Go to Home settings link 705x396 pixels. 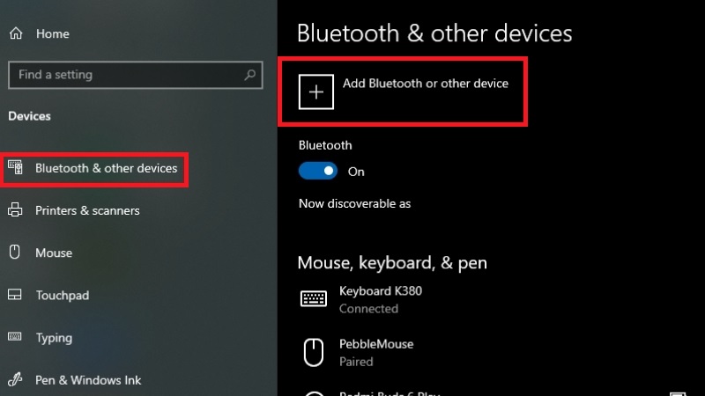tap(52, 33)
